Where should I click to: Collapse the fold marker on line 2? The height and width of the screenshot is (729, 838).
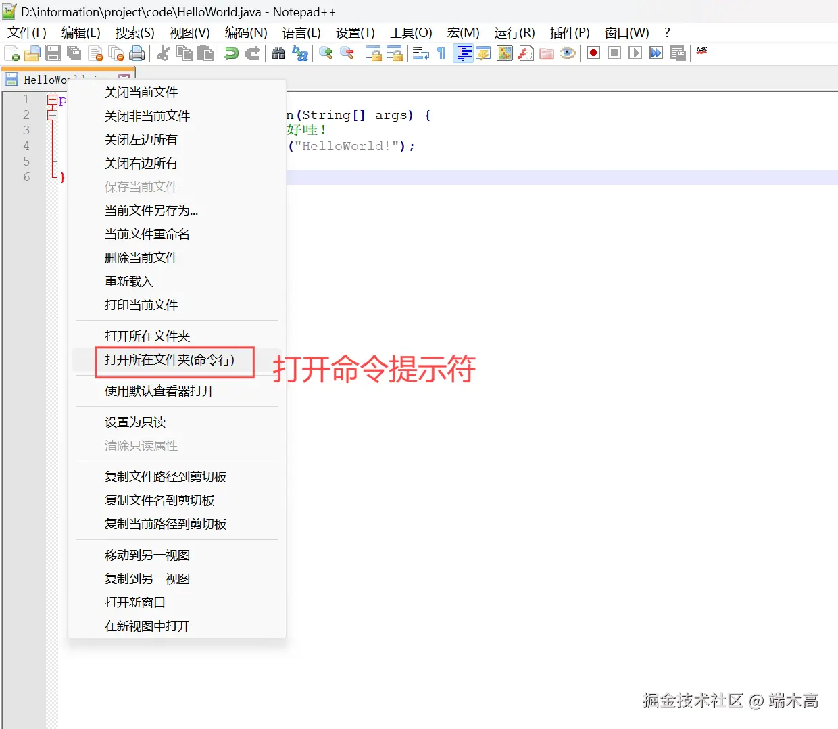click(53, 115)
